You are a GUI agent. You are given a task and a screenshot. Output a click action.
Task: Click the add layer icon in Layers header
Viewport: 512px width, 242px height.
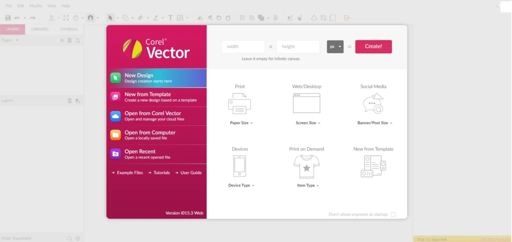coord(77,100)
